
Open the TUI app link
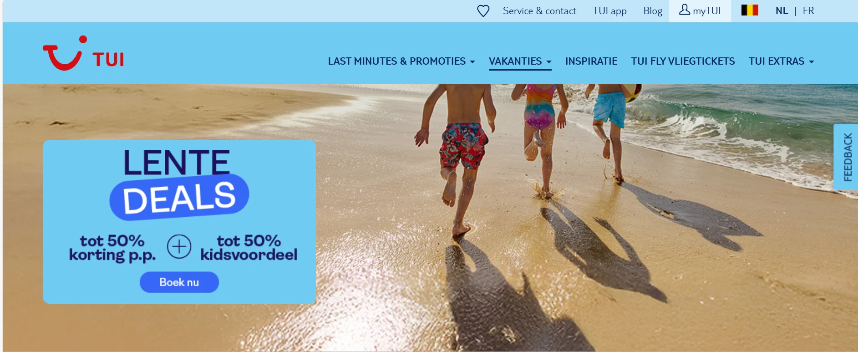pyautogui.click(x=609, y=11)
